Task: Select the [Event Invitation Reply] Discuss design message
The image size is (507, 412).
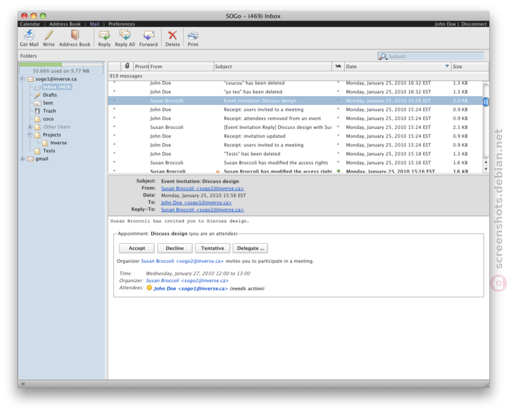Action: click(295, 127)
